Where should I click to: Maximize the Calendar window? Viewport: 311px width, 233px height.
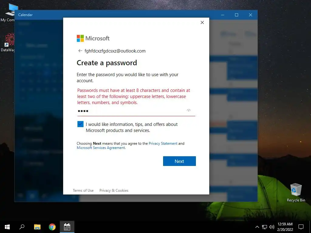236,15
